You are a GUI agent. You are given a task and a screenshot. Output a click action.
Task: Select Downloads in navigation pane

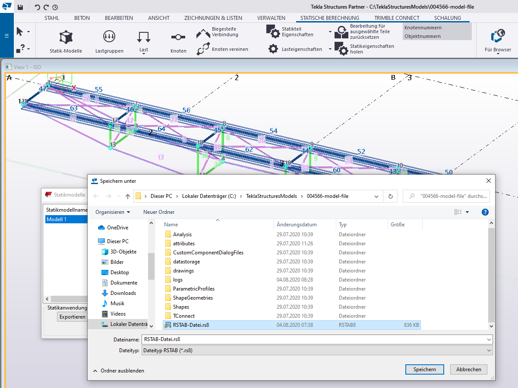pyautogui.click(x=119, y=293)
